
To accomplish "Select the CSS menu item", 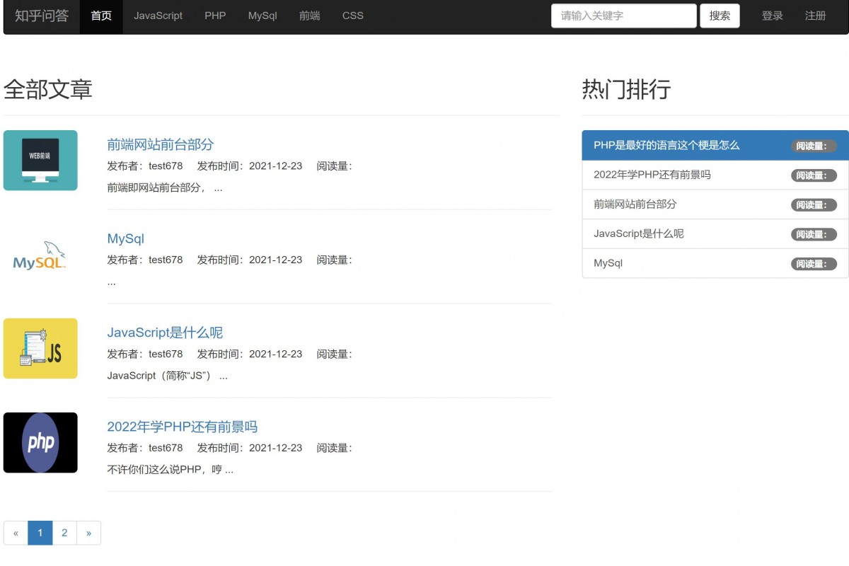I will click(353, 16).
